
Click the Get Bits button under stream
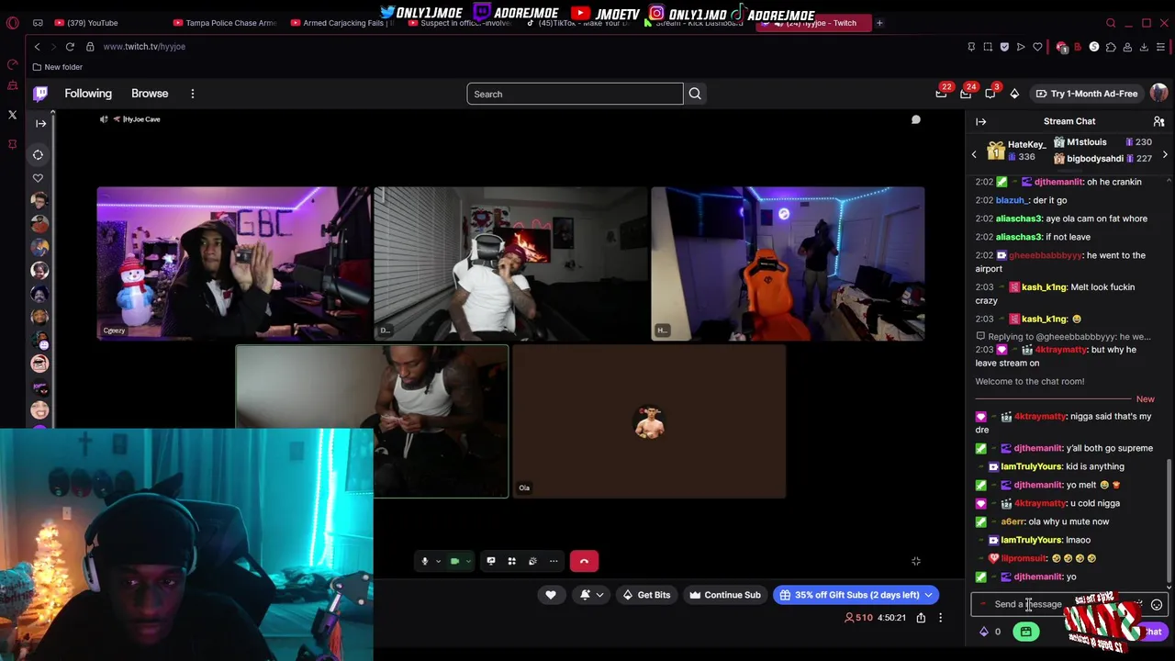pos(646,595)
